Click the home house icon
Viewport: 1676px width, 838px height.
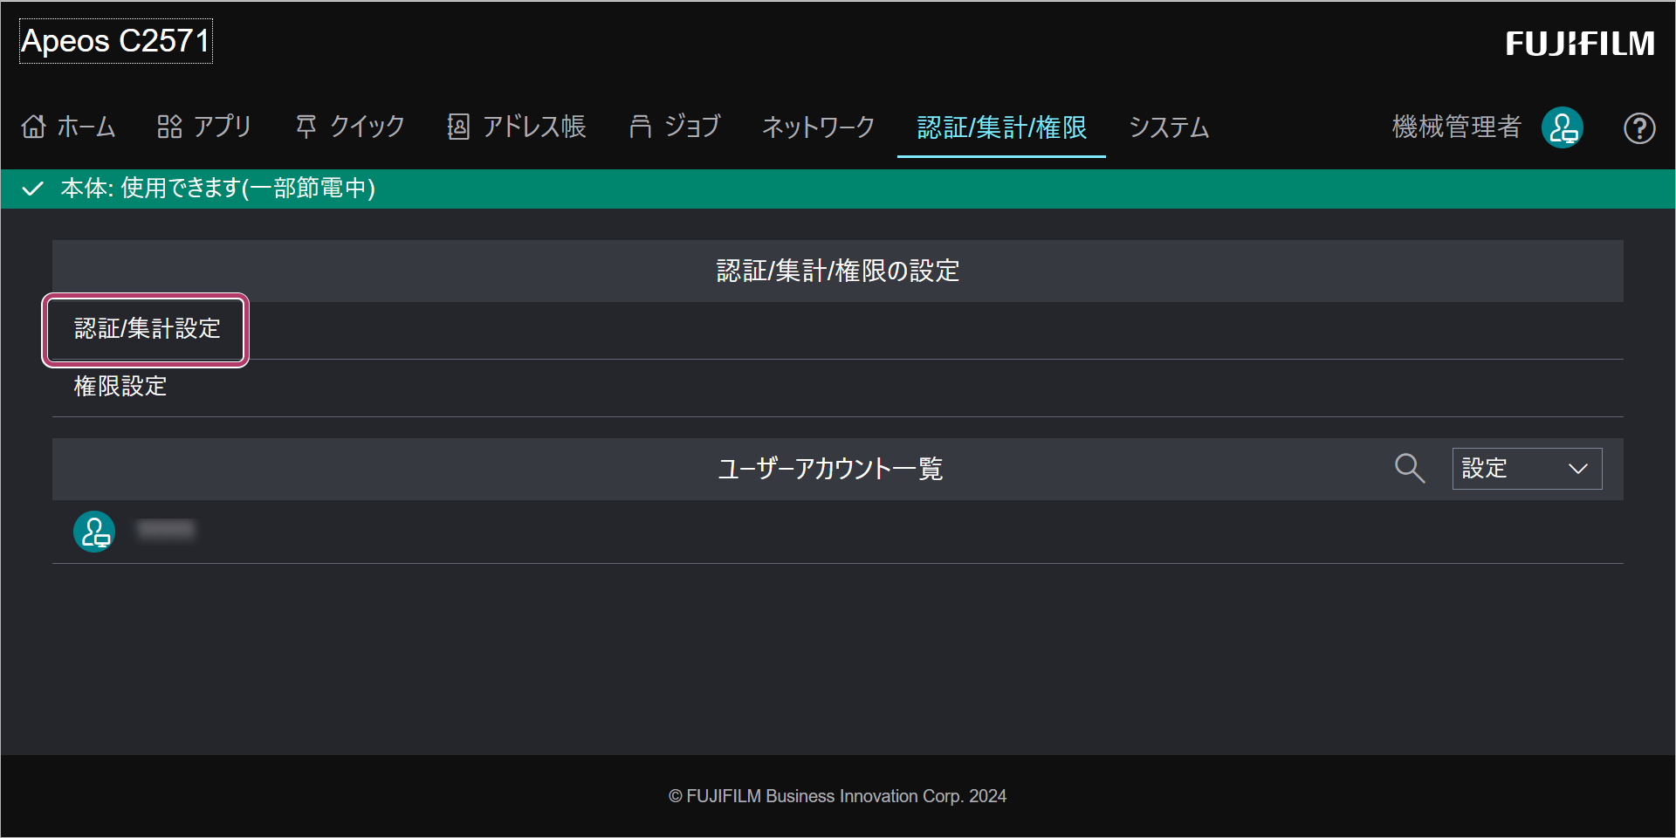[33, 127]
